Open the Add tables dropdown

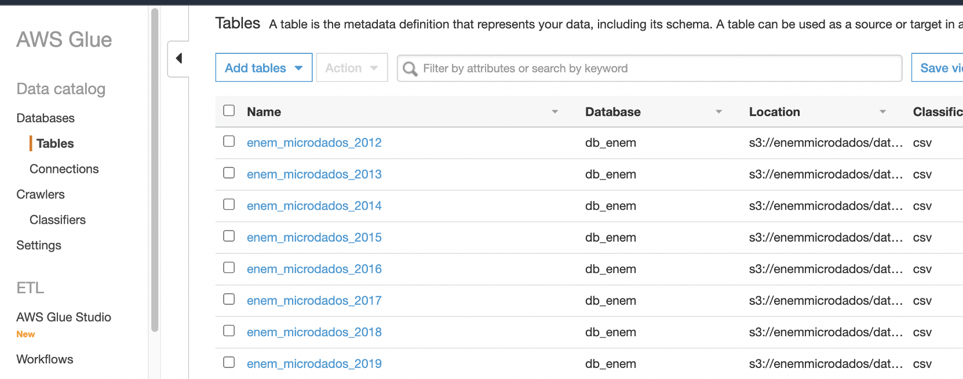click(264, 68)
